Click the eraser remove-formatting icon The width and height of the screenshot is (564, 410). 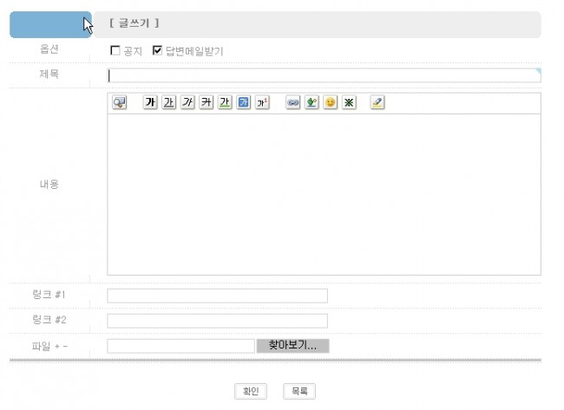click(377, 102)
